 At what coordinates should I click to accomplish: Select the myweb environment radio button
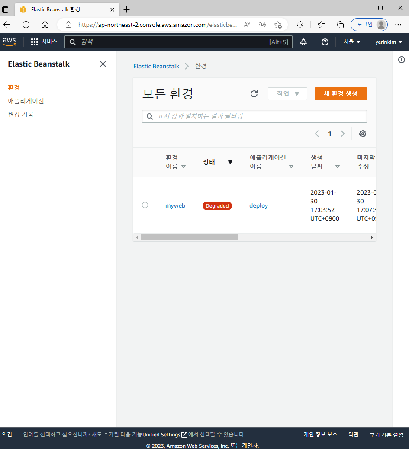pyautogui.click(x=145, y=205)
